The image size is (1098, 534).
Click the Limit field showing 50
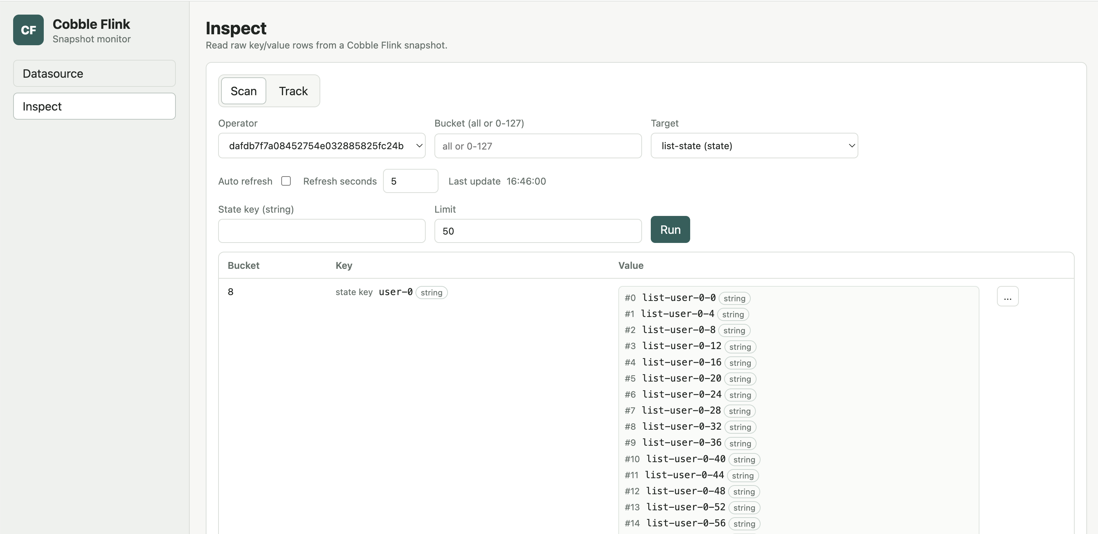[x=538, y=231]
